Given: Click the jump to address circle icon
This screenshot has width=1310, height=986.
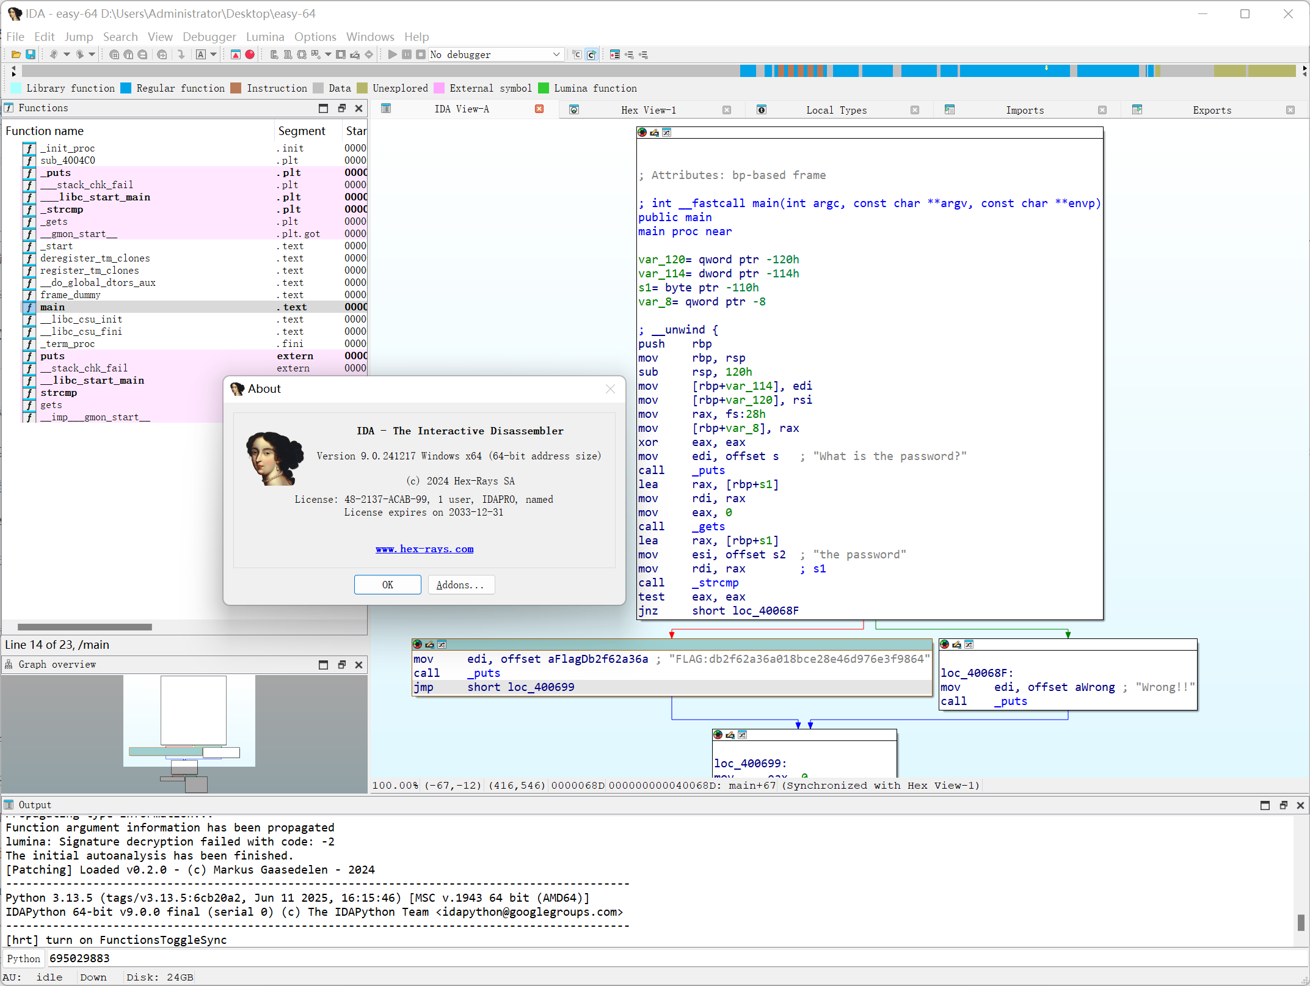Looking at the screenshot, I should (162, 54).
